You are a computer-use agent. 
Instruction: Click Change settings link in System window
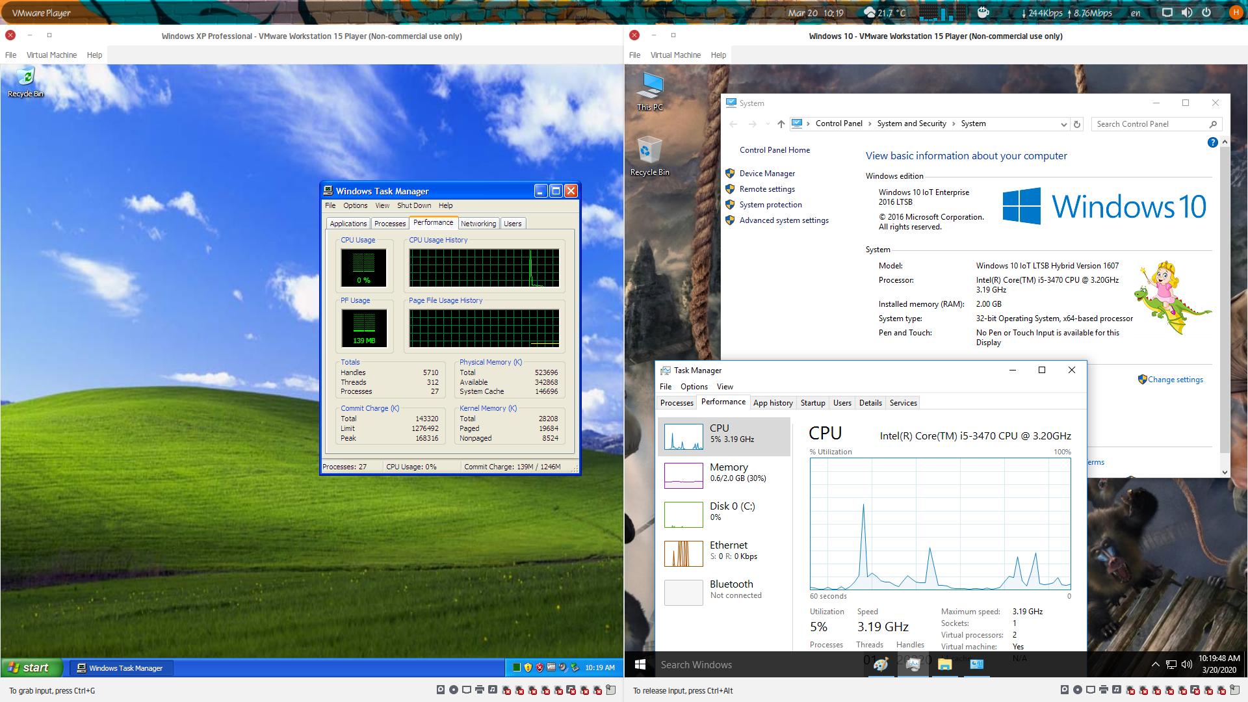[x=1175, y=380]
